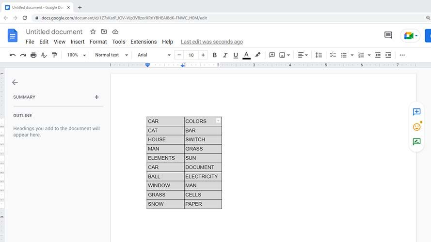
Task: Open the Format menu
Action: coord(98,42)
